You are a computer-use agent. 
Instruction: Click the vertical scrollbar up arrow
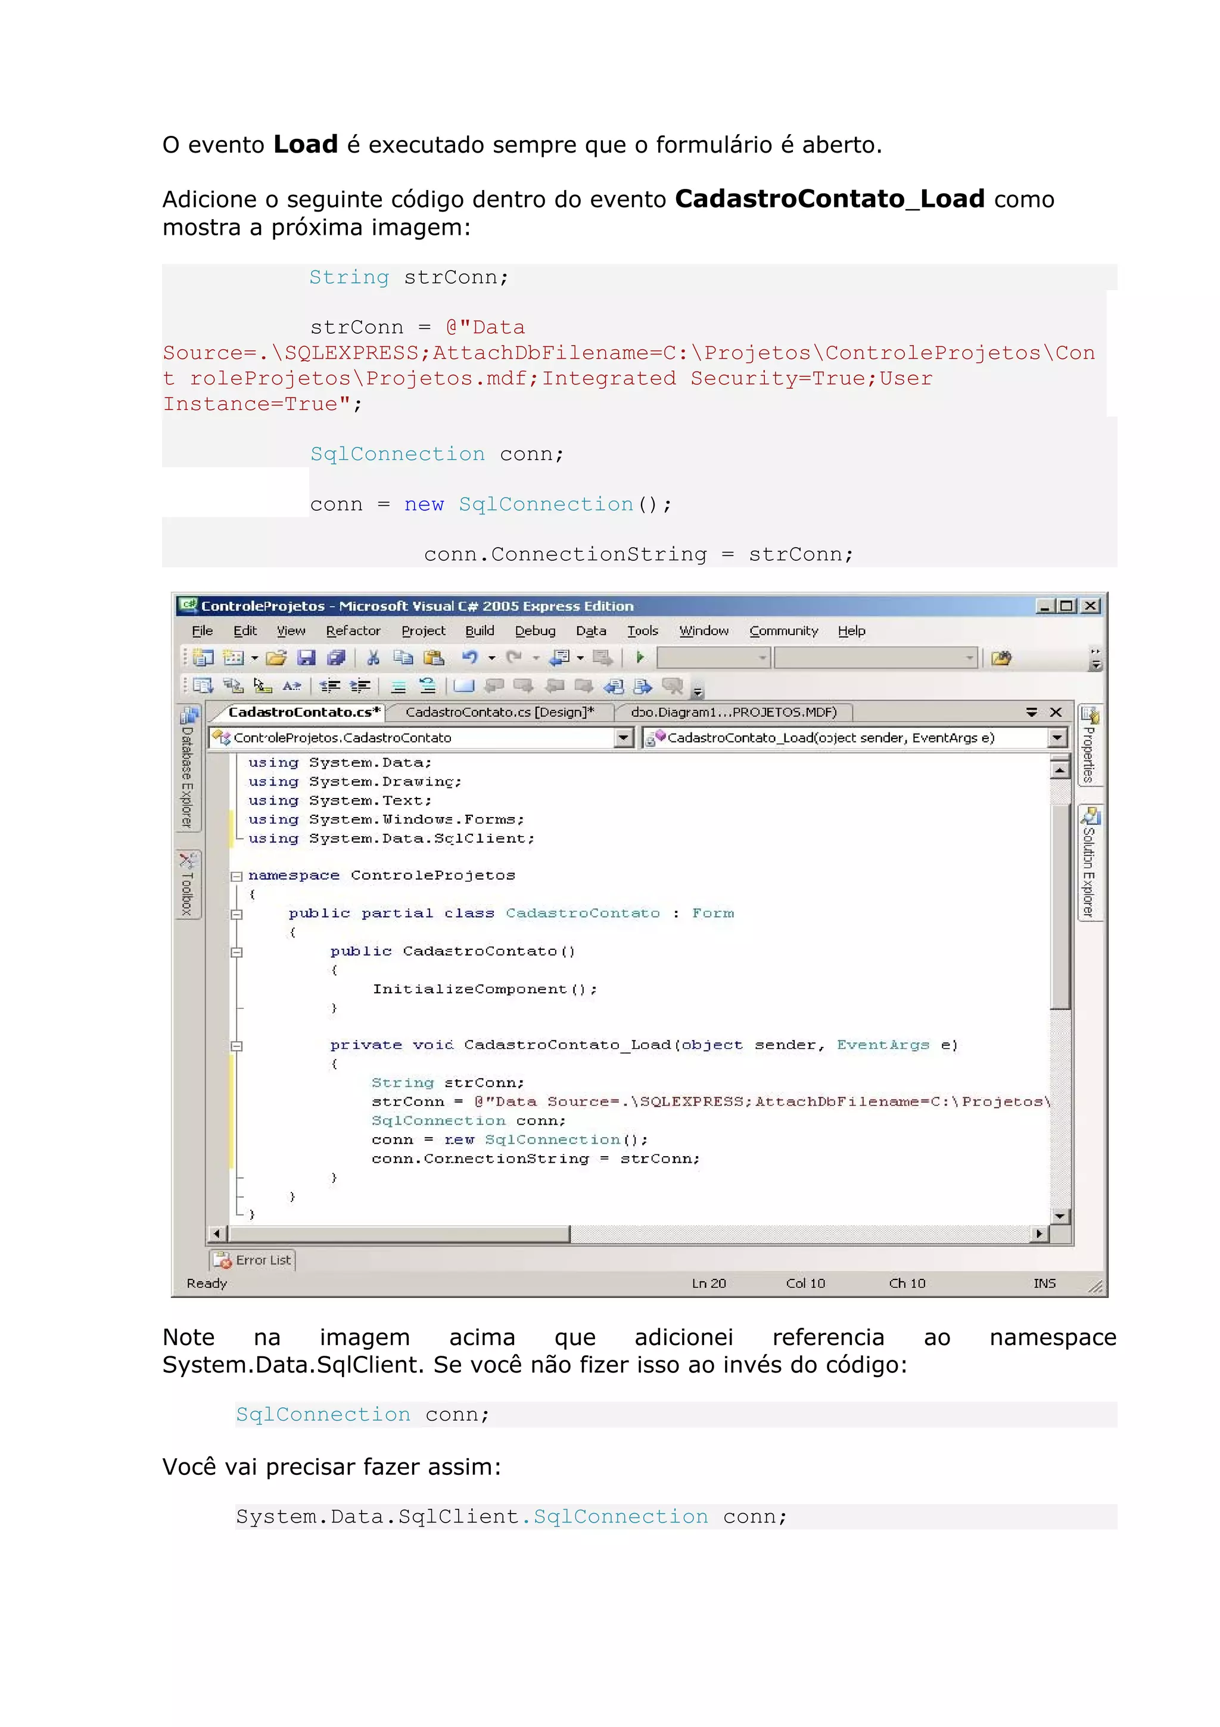(1060, 769)
